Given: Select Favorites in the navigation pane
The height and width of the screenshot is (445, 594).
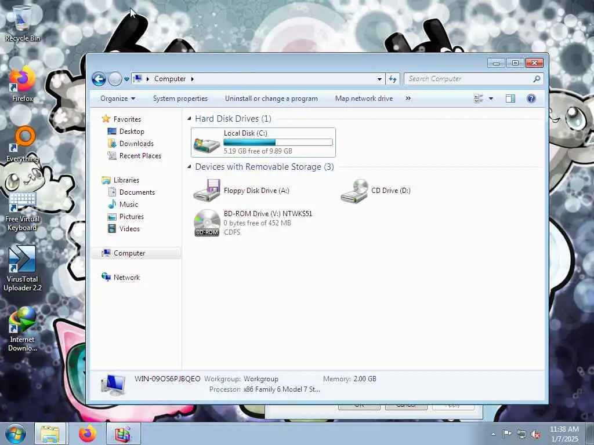Looking at the screenshot, I should coord(122,119).
